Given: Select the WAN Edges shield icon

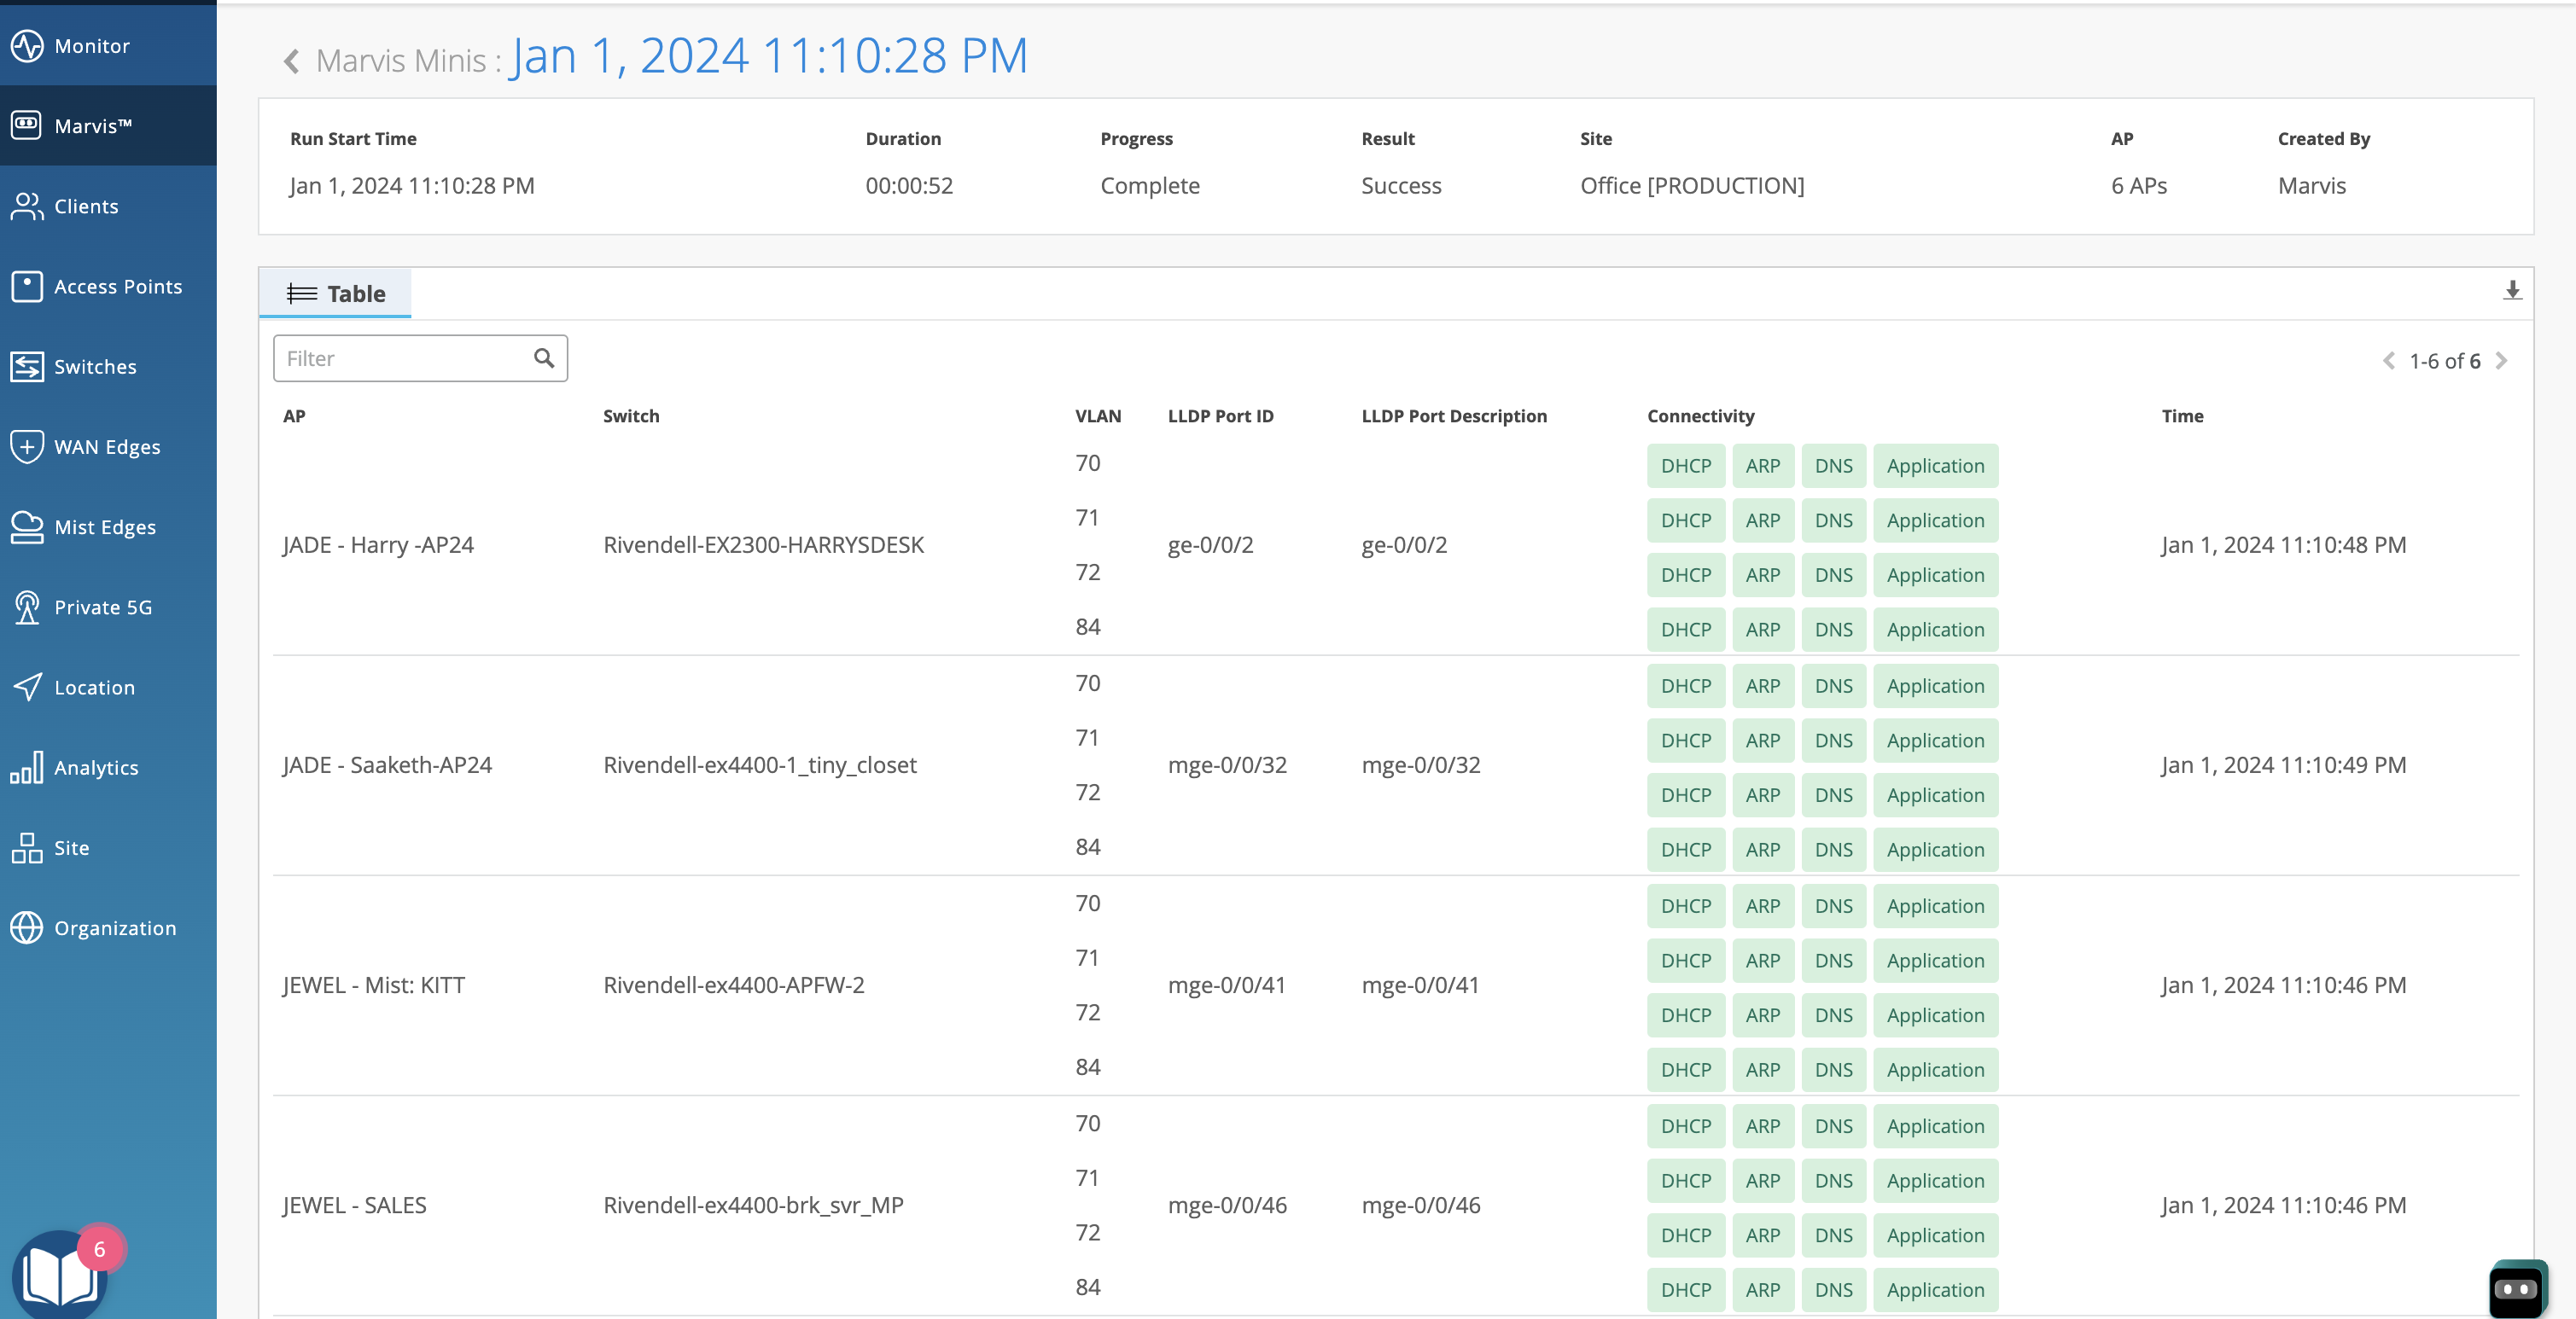Looking at the screenshot, I should (x=27, y=447).
